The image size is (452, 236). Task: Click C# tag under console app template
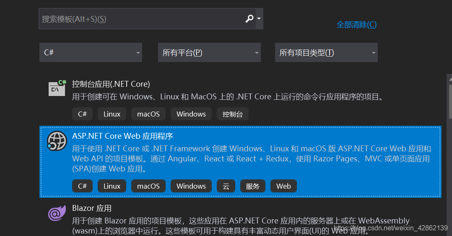pos(82,114)
